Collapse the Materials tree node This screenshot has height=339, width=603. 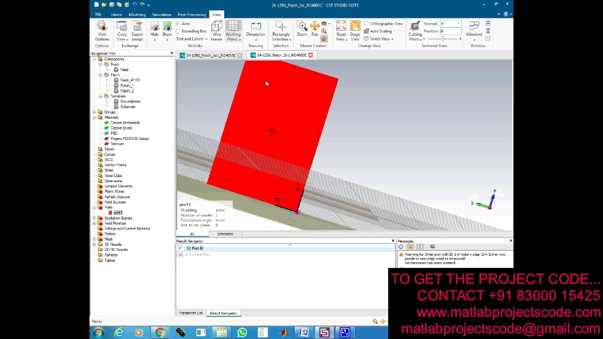coord(95,117)
